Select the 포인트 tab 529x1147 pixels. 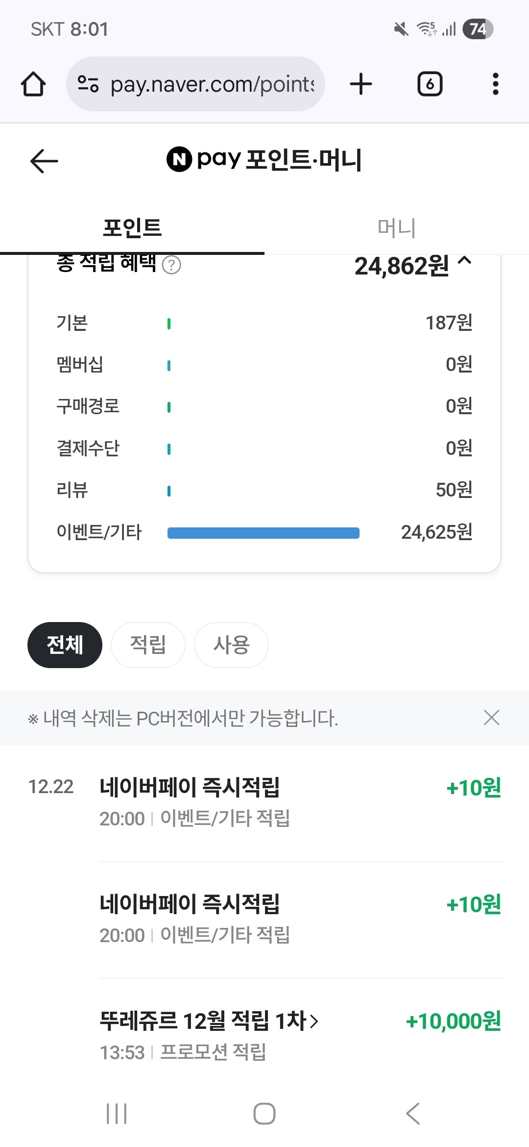pyautogui.click(x=132, y=228)
